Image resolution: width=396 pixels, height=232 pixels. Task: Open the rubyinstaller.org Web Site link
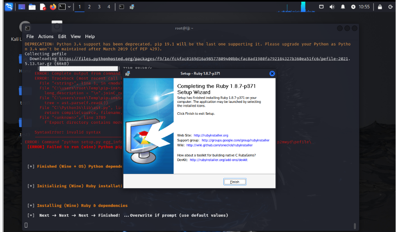point(211,135)
